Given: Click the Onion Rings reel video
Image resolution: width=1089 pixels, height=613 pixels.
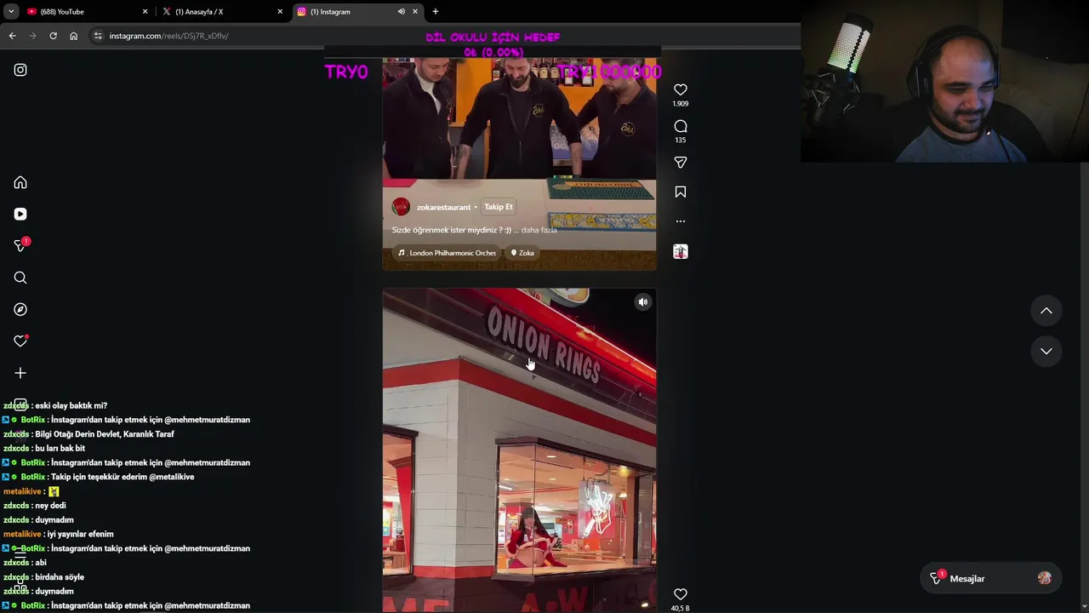Looking at the screenshot, I should point(519,450).
